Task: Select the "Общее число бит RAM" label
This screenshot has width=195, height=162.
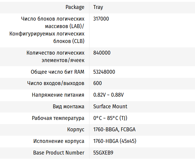Action: tap(57, 72)
